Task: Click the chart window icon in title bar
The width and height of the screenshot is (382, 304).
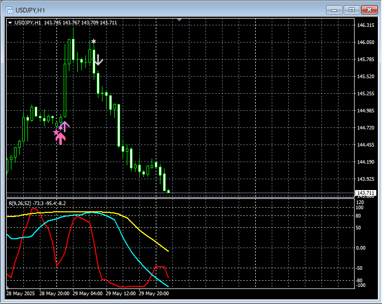Action: 9,10
